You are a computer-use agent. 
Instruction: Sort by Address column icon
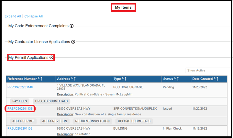point(74,79)
